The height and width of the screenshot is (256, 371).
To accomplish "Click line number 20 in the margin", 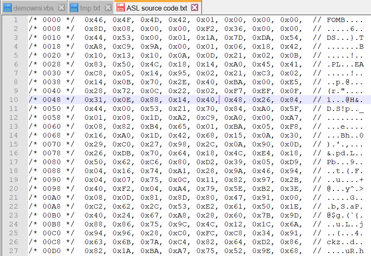I will (x=14, y=189).
